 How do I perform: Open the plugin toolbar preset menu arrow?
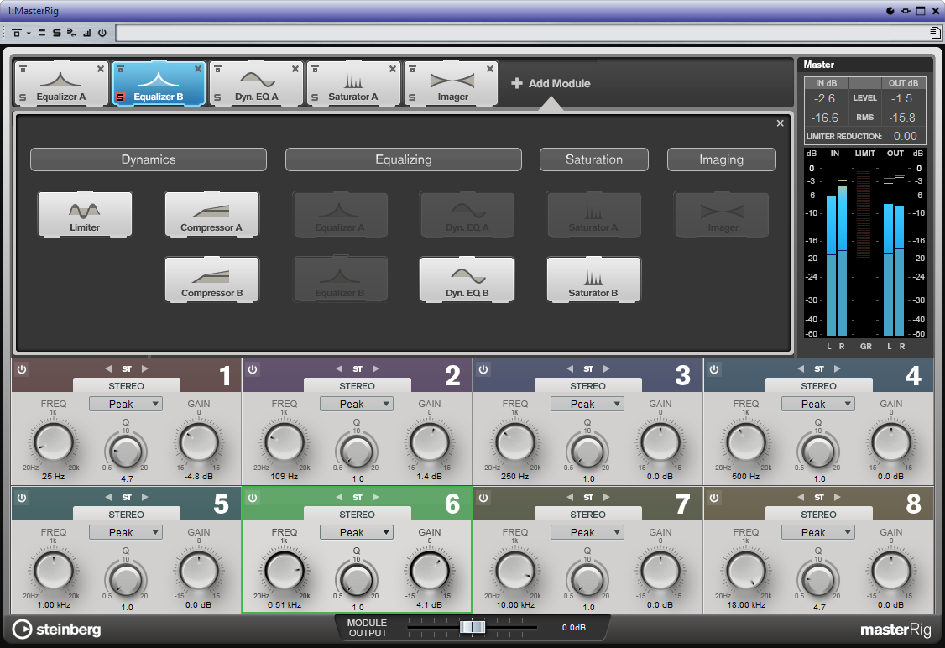pos(29,33)
